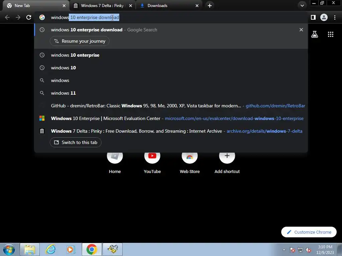Open the clock showing 3:10 PM
Image resolution: width=342 pixels, height=256 pixels.
(325, 250)
